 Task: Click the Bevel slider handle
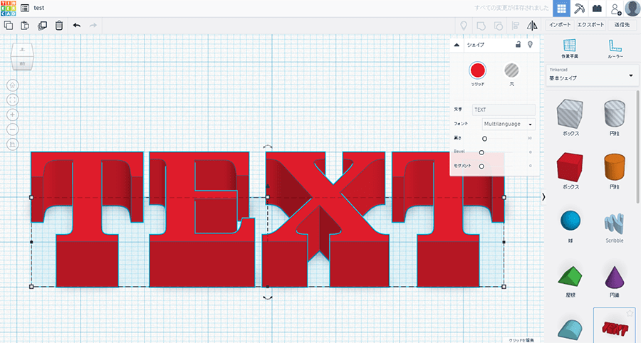coord(481,152)
